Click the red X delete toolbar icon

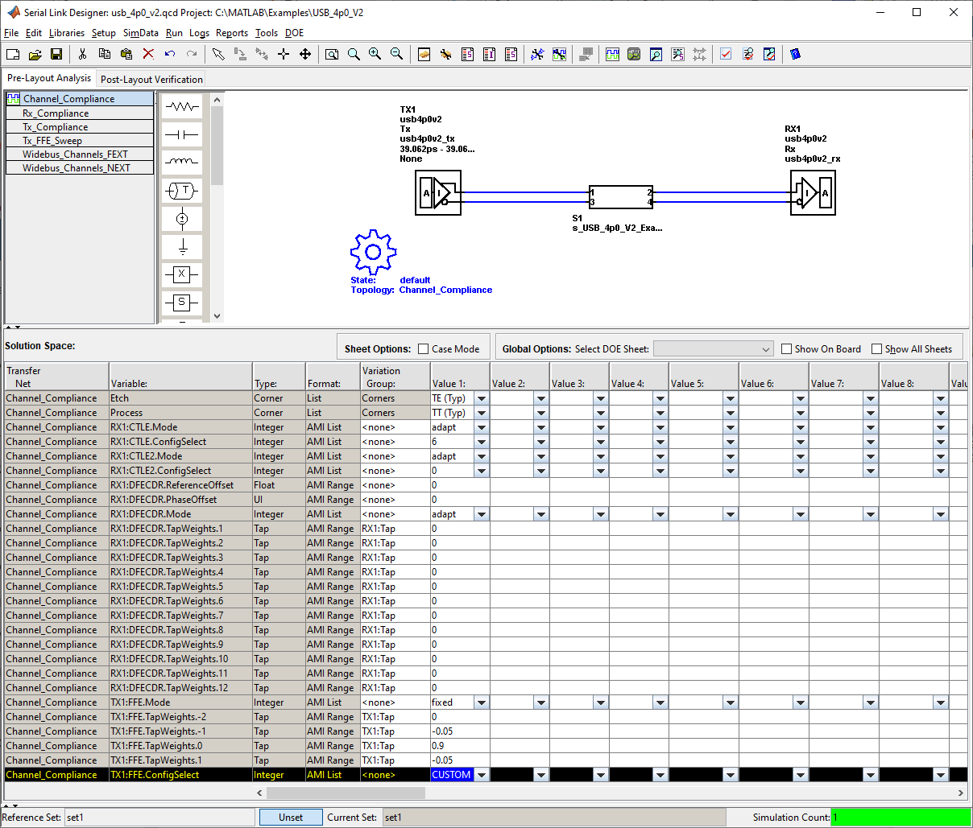pyautogui.click(x=148, y=54)
